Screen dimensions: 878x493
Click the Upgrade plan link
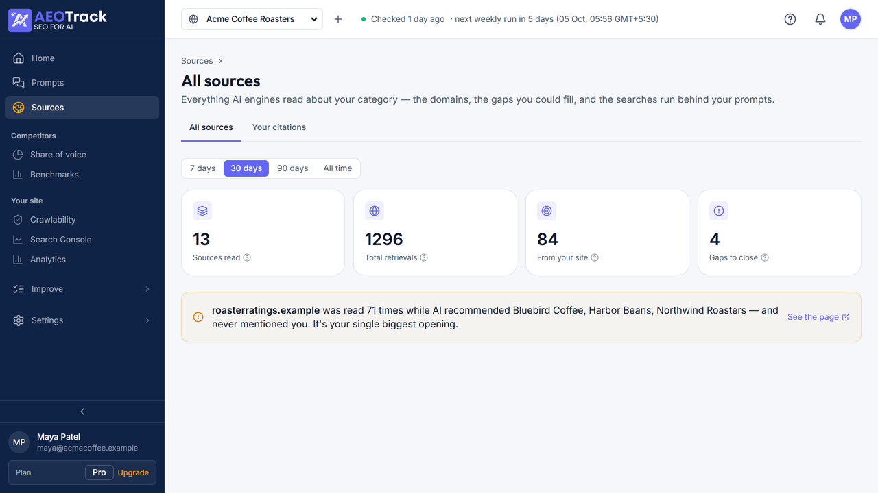133,472
